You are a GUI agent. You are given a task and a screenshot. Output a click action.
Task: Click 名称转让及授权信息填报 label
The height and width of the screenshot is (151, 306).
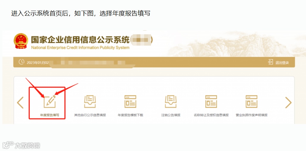point(211,115)
